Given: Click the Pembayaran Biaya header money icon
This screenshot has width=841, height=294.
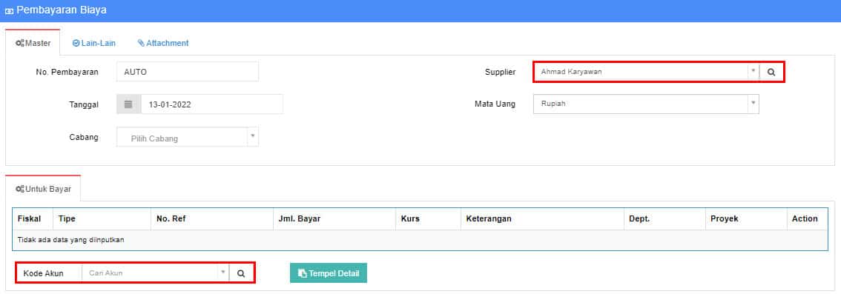Looking at the screenshot, I should coord(9,10).
